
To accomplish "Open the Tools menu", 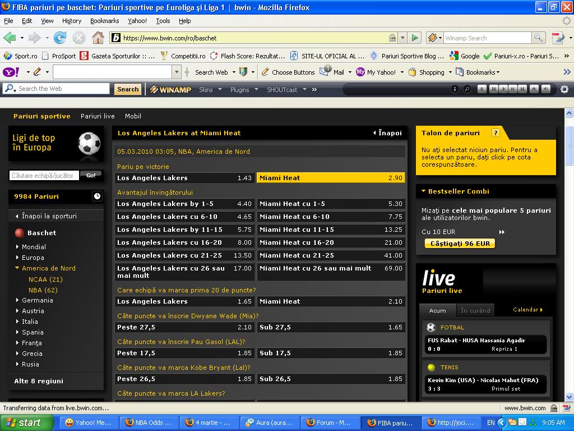I will pyautogui.click(x=163, y=21).
